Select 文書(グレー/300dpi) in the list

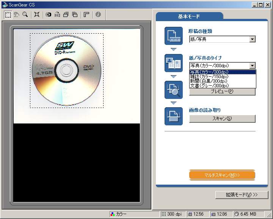223,85
